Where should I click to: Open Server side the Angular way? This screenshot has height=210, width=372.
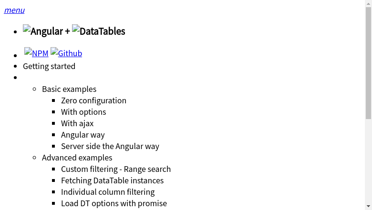110,146
